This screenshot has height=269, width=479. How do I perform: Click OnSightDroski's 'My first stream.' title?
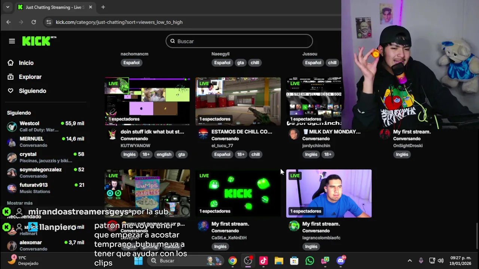coord(412,132)
